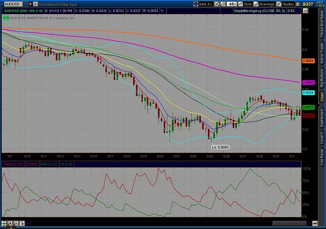This screenshot has height=229, width=326.
Task: Select the pointer cursor tool icon
Action: pyautogui.click(x=22, y=223)
